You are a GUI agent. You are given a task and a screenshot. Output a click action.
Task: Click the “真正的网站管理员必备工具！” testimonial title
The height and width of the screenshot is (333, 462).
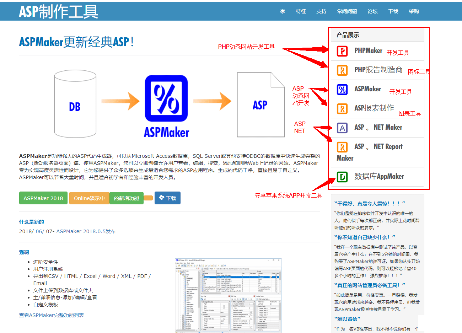coord(370,285)
